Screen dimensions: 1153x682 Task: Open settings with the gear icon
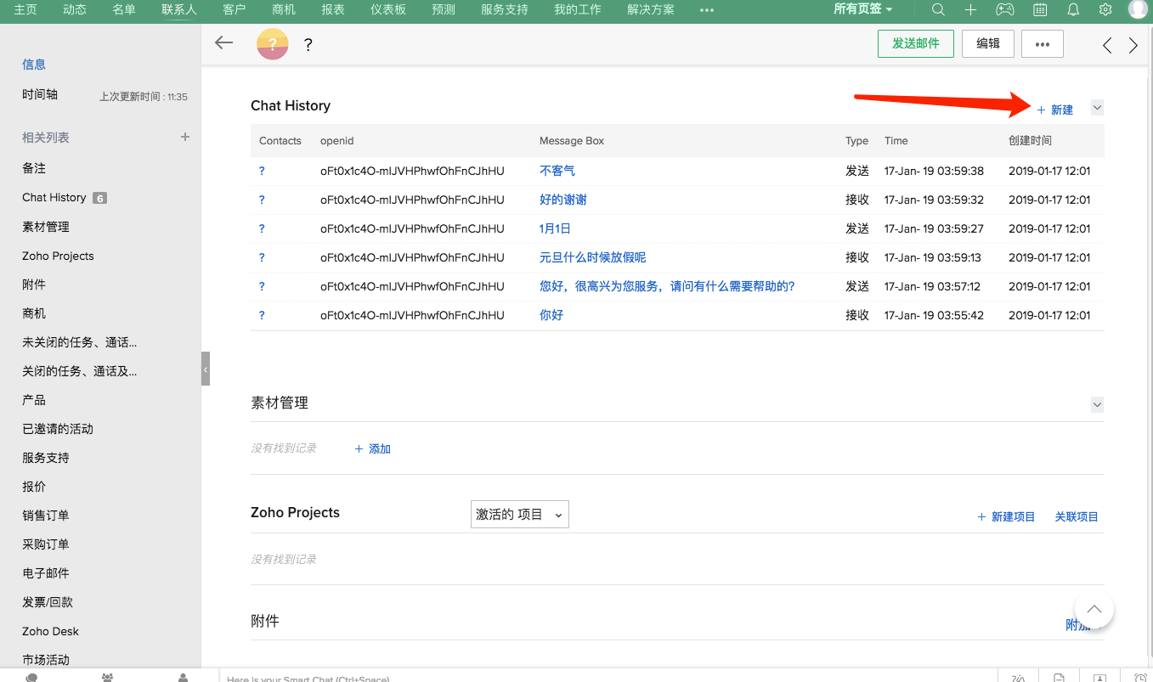click(1105, 10)
